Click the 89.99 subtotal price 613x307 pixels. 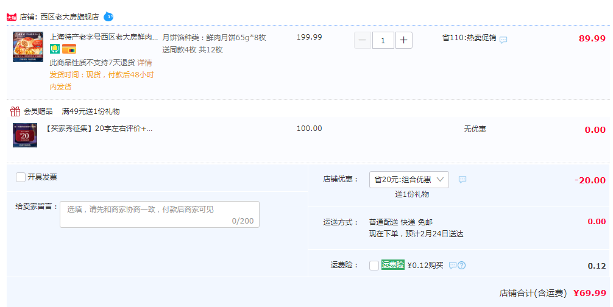pyautogui.click(x=592, y=38)
